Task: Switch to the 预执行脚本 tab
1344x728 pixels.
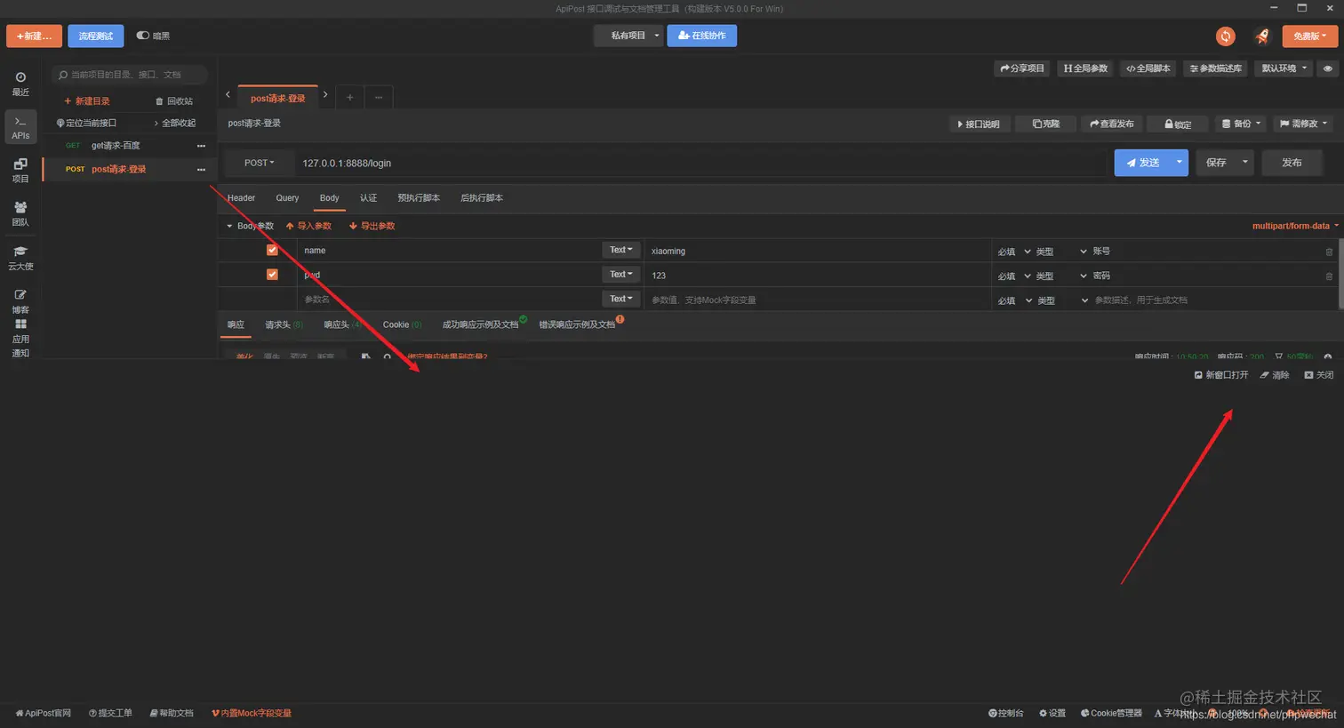Action: (x=419, y=198)
